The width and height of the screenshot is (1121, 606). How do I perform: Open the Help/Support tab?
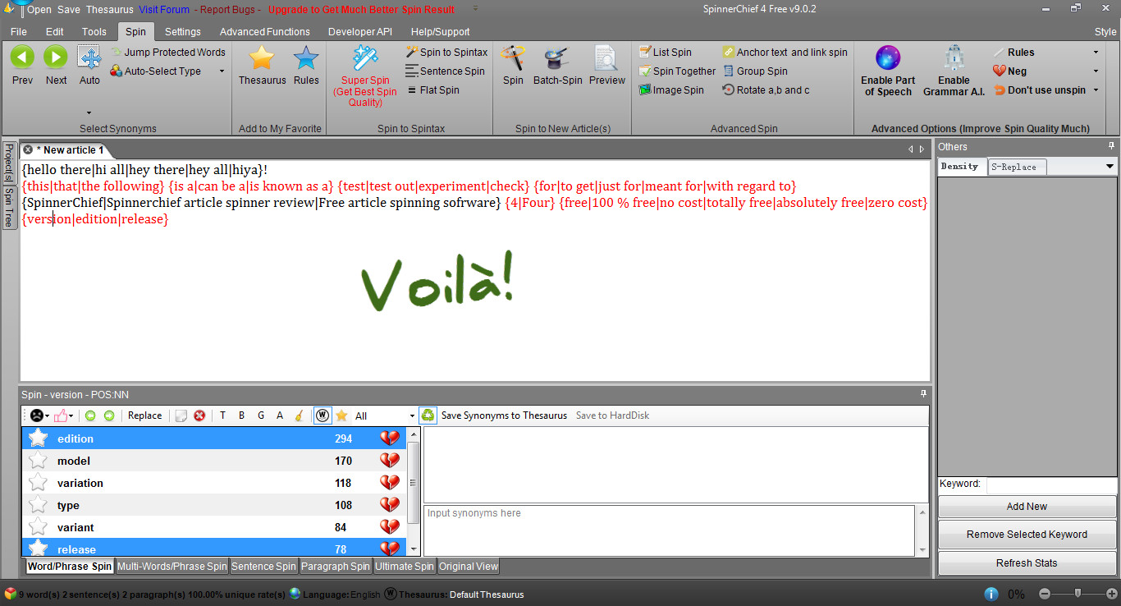point(440,32)
